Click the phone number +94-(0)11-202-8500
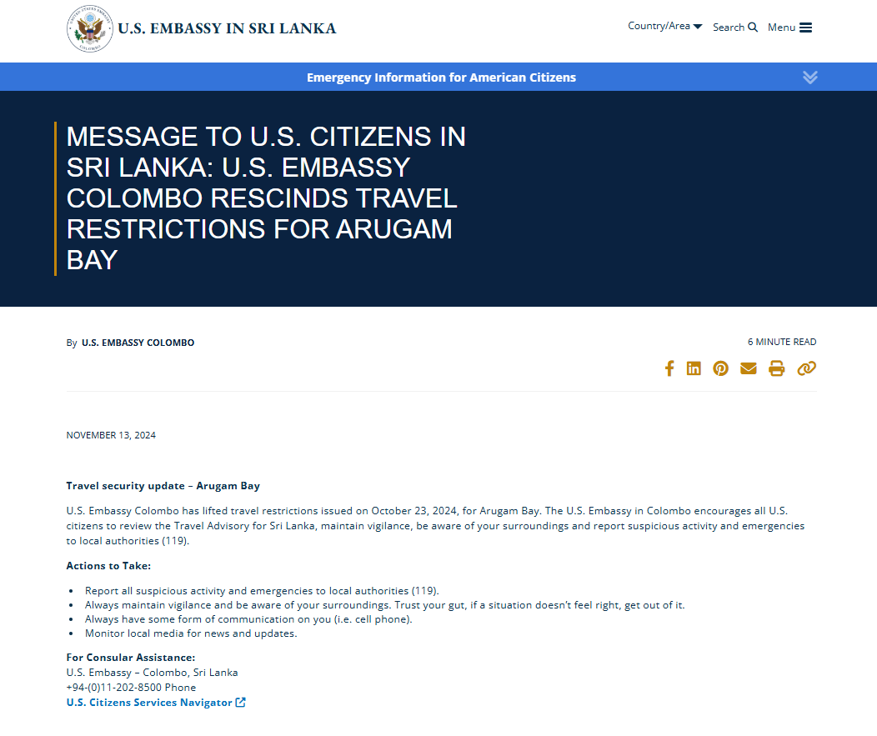Viewport: 877px width, 736px height. coord(114,688)
